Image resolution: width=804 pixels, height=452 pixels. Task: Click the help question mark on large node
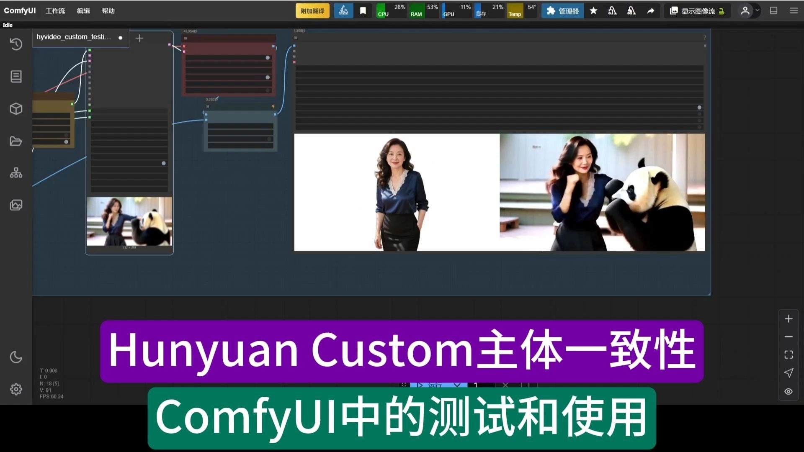pyautogui.click(x=705, y=38)
